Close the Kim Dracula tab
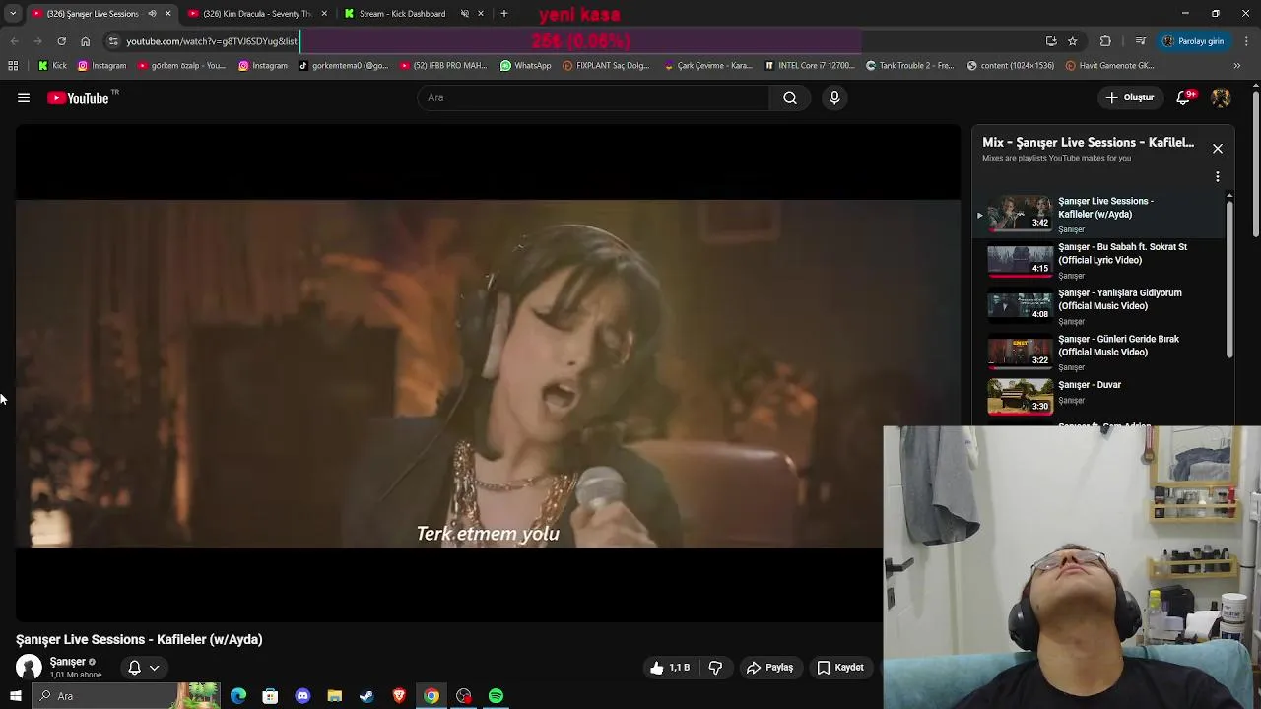The height and width of the screenshot is (709, 1261). click(x=324, y=14)
